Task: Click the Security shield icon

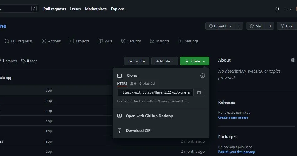Action: point(123,41)
